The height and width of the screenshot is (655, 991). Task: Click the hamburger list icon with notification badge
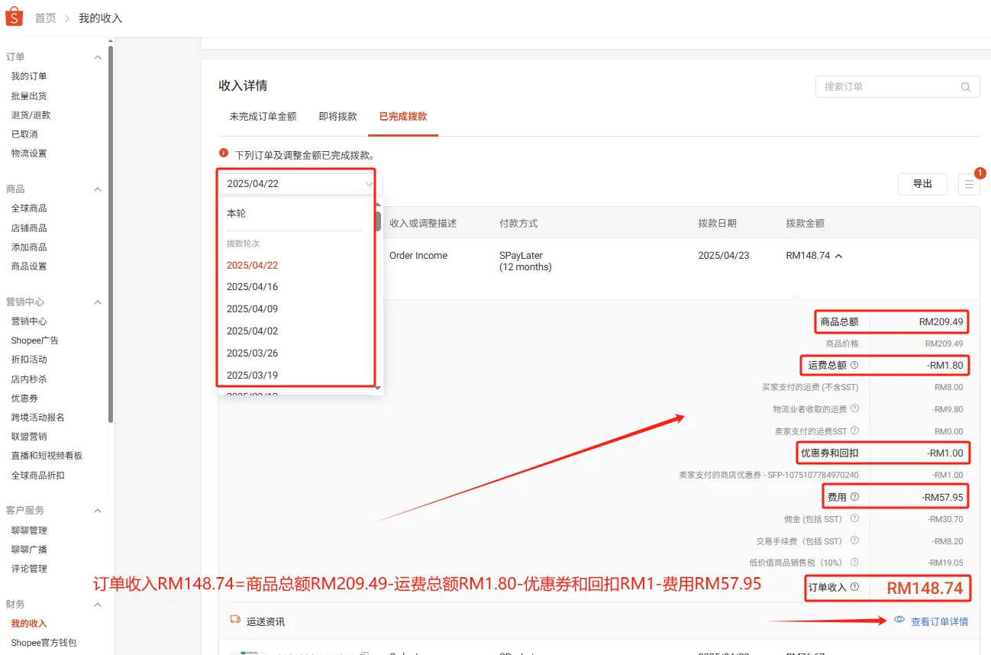click(970, 184)
